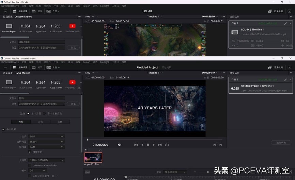The height and width of the screenshot is (180, 295).
Task: Uncheck the 导出视频 checkbox
Action: [x=3, y=129]
